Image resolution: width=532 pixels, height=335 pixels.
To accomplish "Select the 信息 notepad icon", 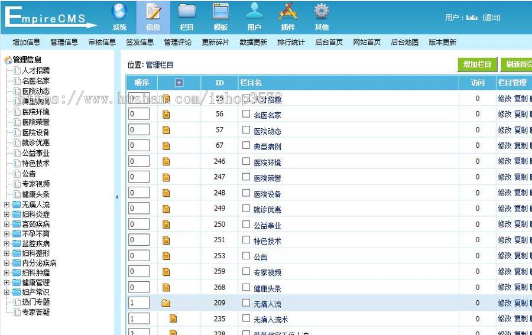I will coord(153,12).
